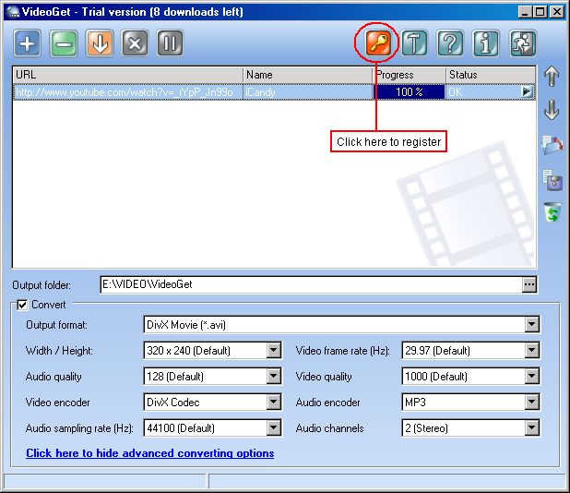The height and width of the screenshot is (493, 570).
Task: Browse output folder with ellipsis button
Action: pyautogui.click(x=528, y=284)
